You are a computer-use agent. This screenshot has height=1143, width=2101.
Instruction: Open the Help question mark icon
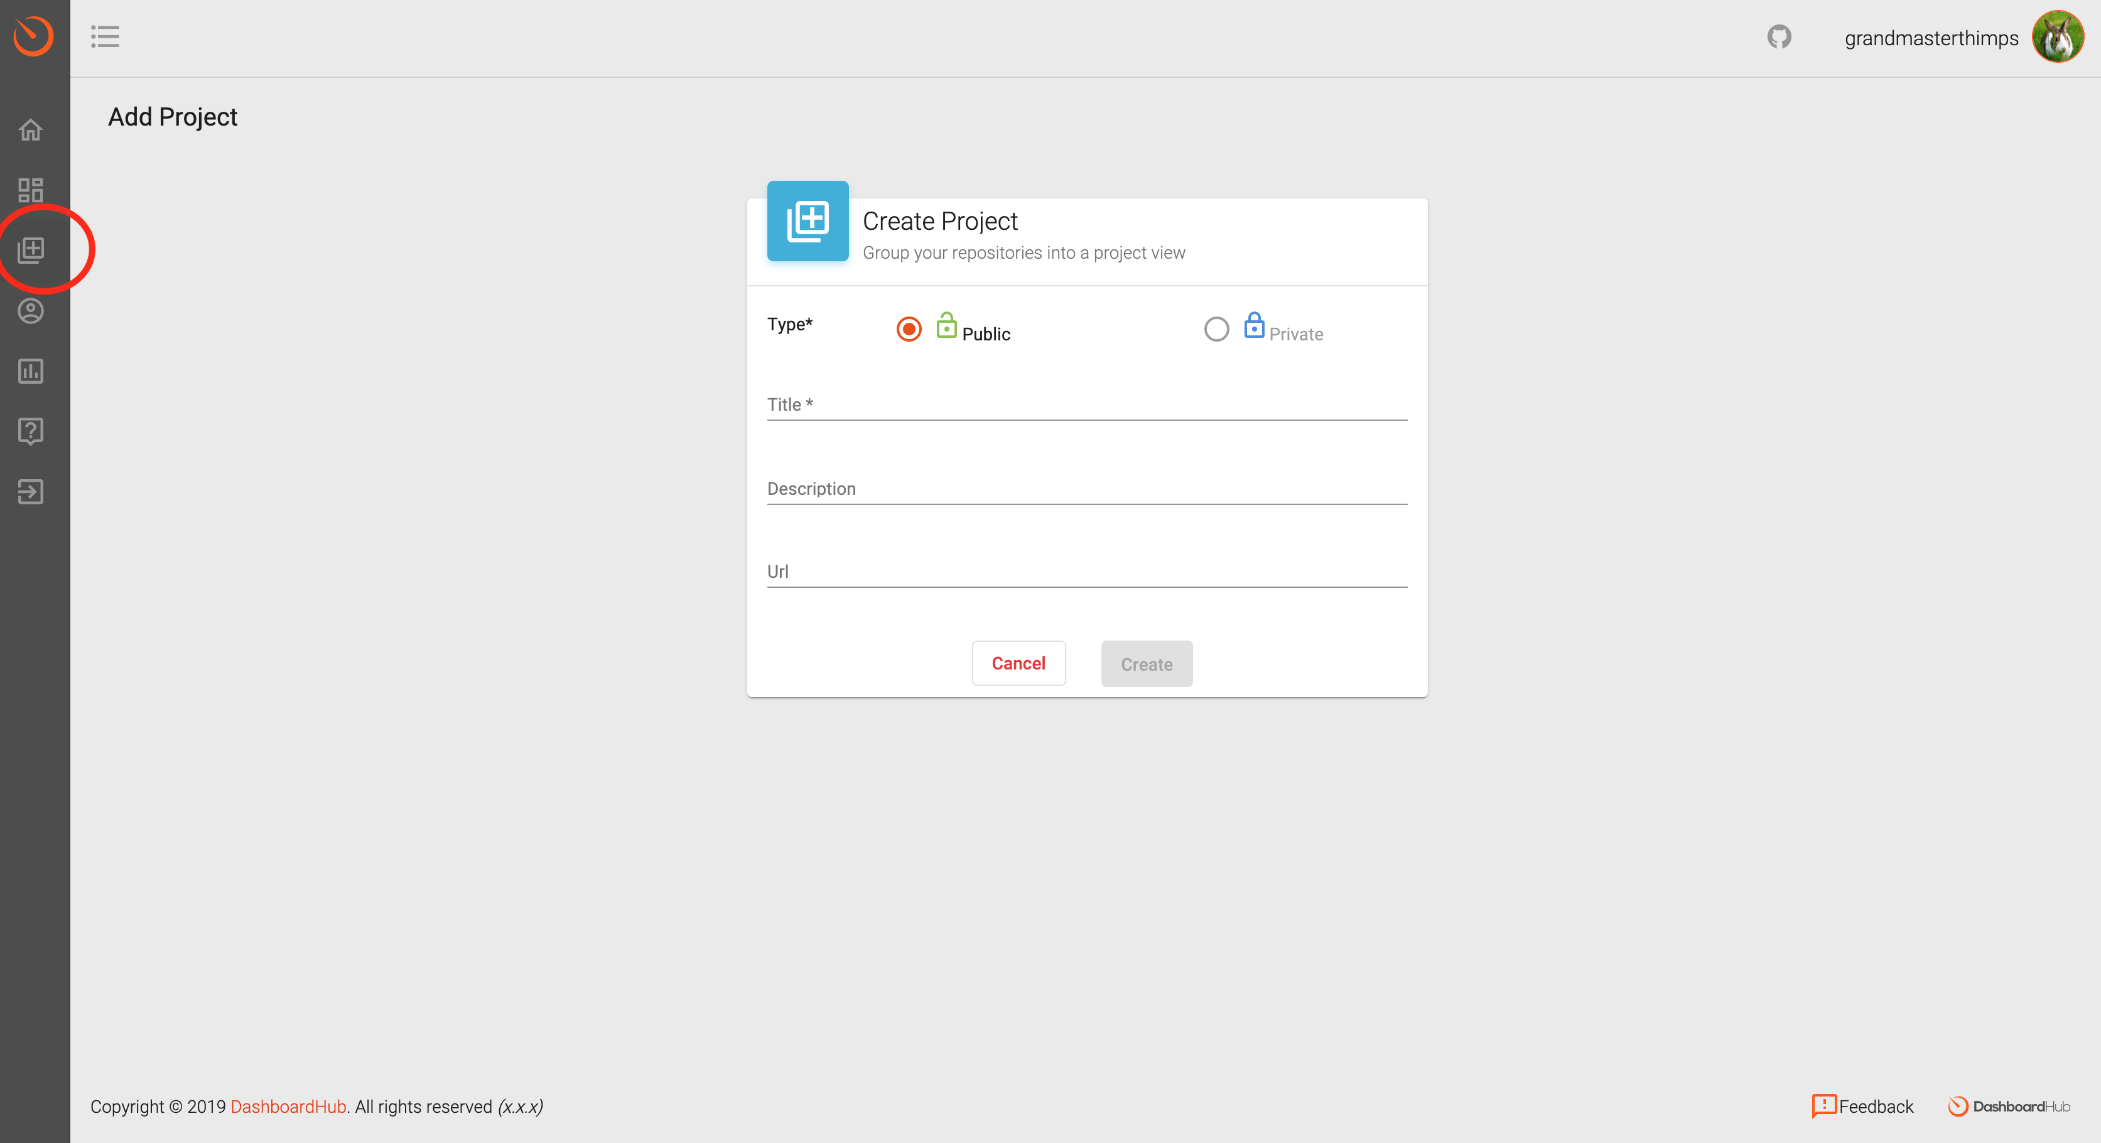[x=30, y=431]
